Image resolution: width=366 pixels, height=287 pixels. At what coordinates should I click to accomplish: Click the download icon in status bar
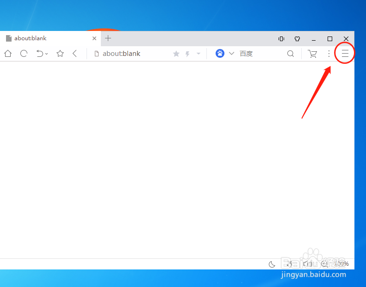tap(290, 264)
